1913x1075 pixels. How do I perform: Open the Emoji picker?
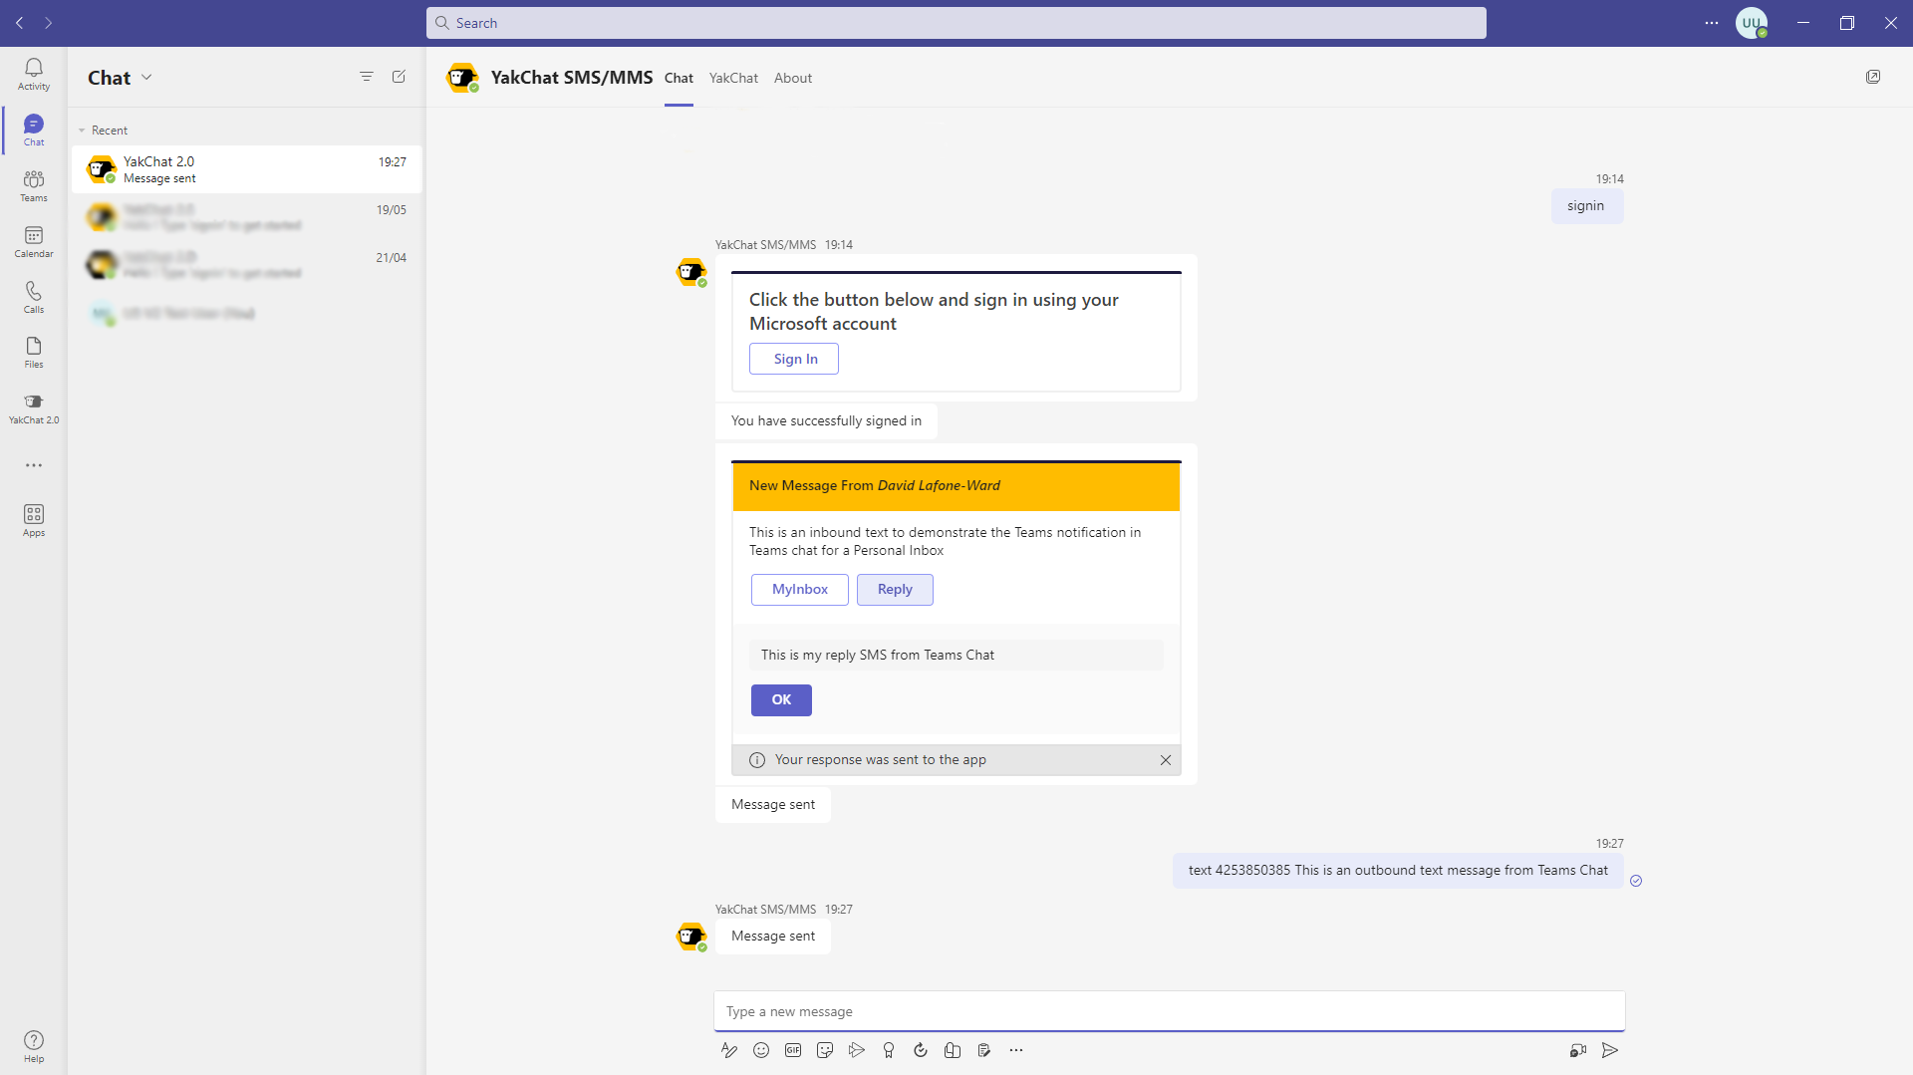tap(761, 1050)
